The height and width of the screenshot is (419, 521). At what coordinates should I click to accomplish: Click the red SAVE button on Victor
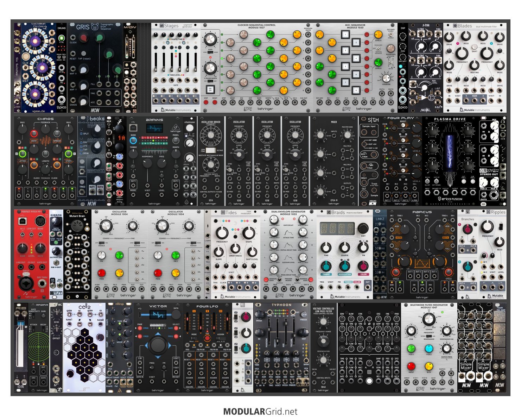click(x=176, y=328)
